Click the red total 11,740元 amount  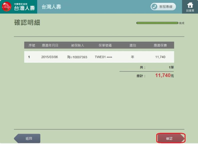165,75
